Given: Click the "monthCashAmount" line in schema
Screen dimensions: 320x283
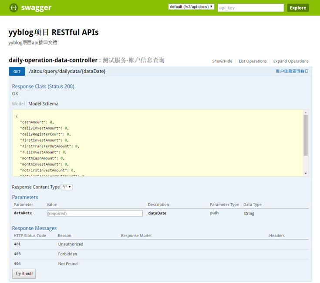Looking at the screenshot, I should 42,158.
